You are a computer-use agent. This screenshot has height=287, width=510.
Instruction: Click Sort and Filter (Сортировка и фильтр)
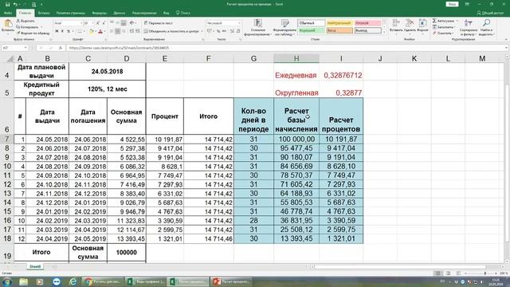pyautogui.click(x=469, y=27)
